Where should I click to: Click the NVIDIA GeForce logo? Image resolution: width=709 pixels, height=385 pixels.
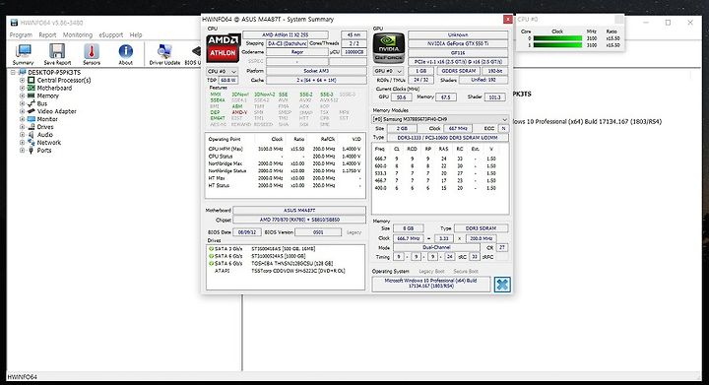388,48
